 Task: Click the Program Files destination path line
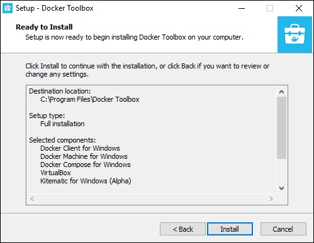pos(90,99)
